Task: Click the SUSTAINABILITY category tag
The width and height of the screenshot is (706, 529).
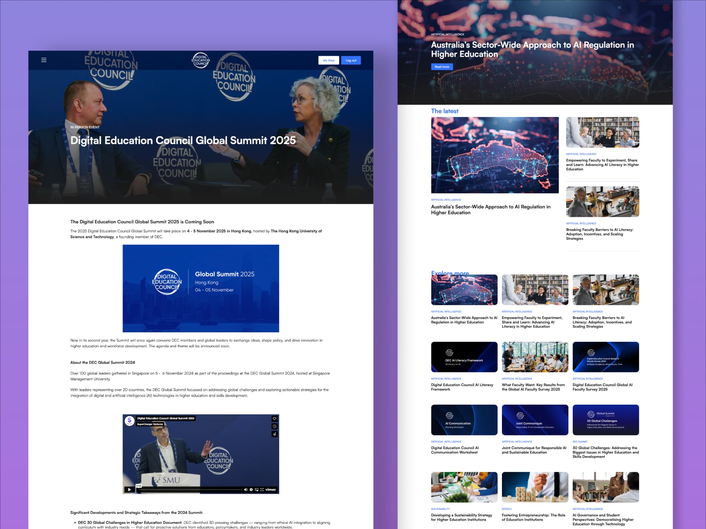Action: click(440, 509)
